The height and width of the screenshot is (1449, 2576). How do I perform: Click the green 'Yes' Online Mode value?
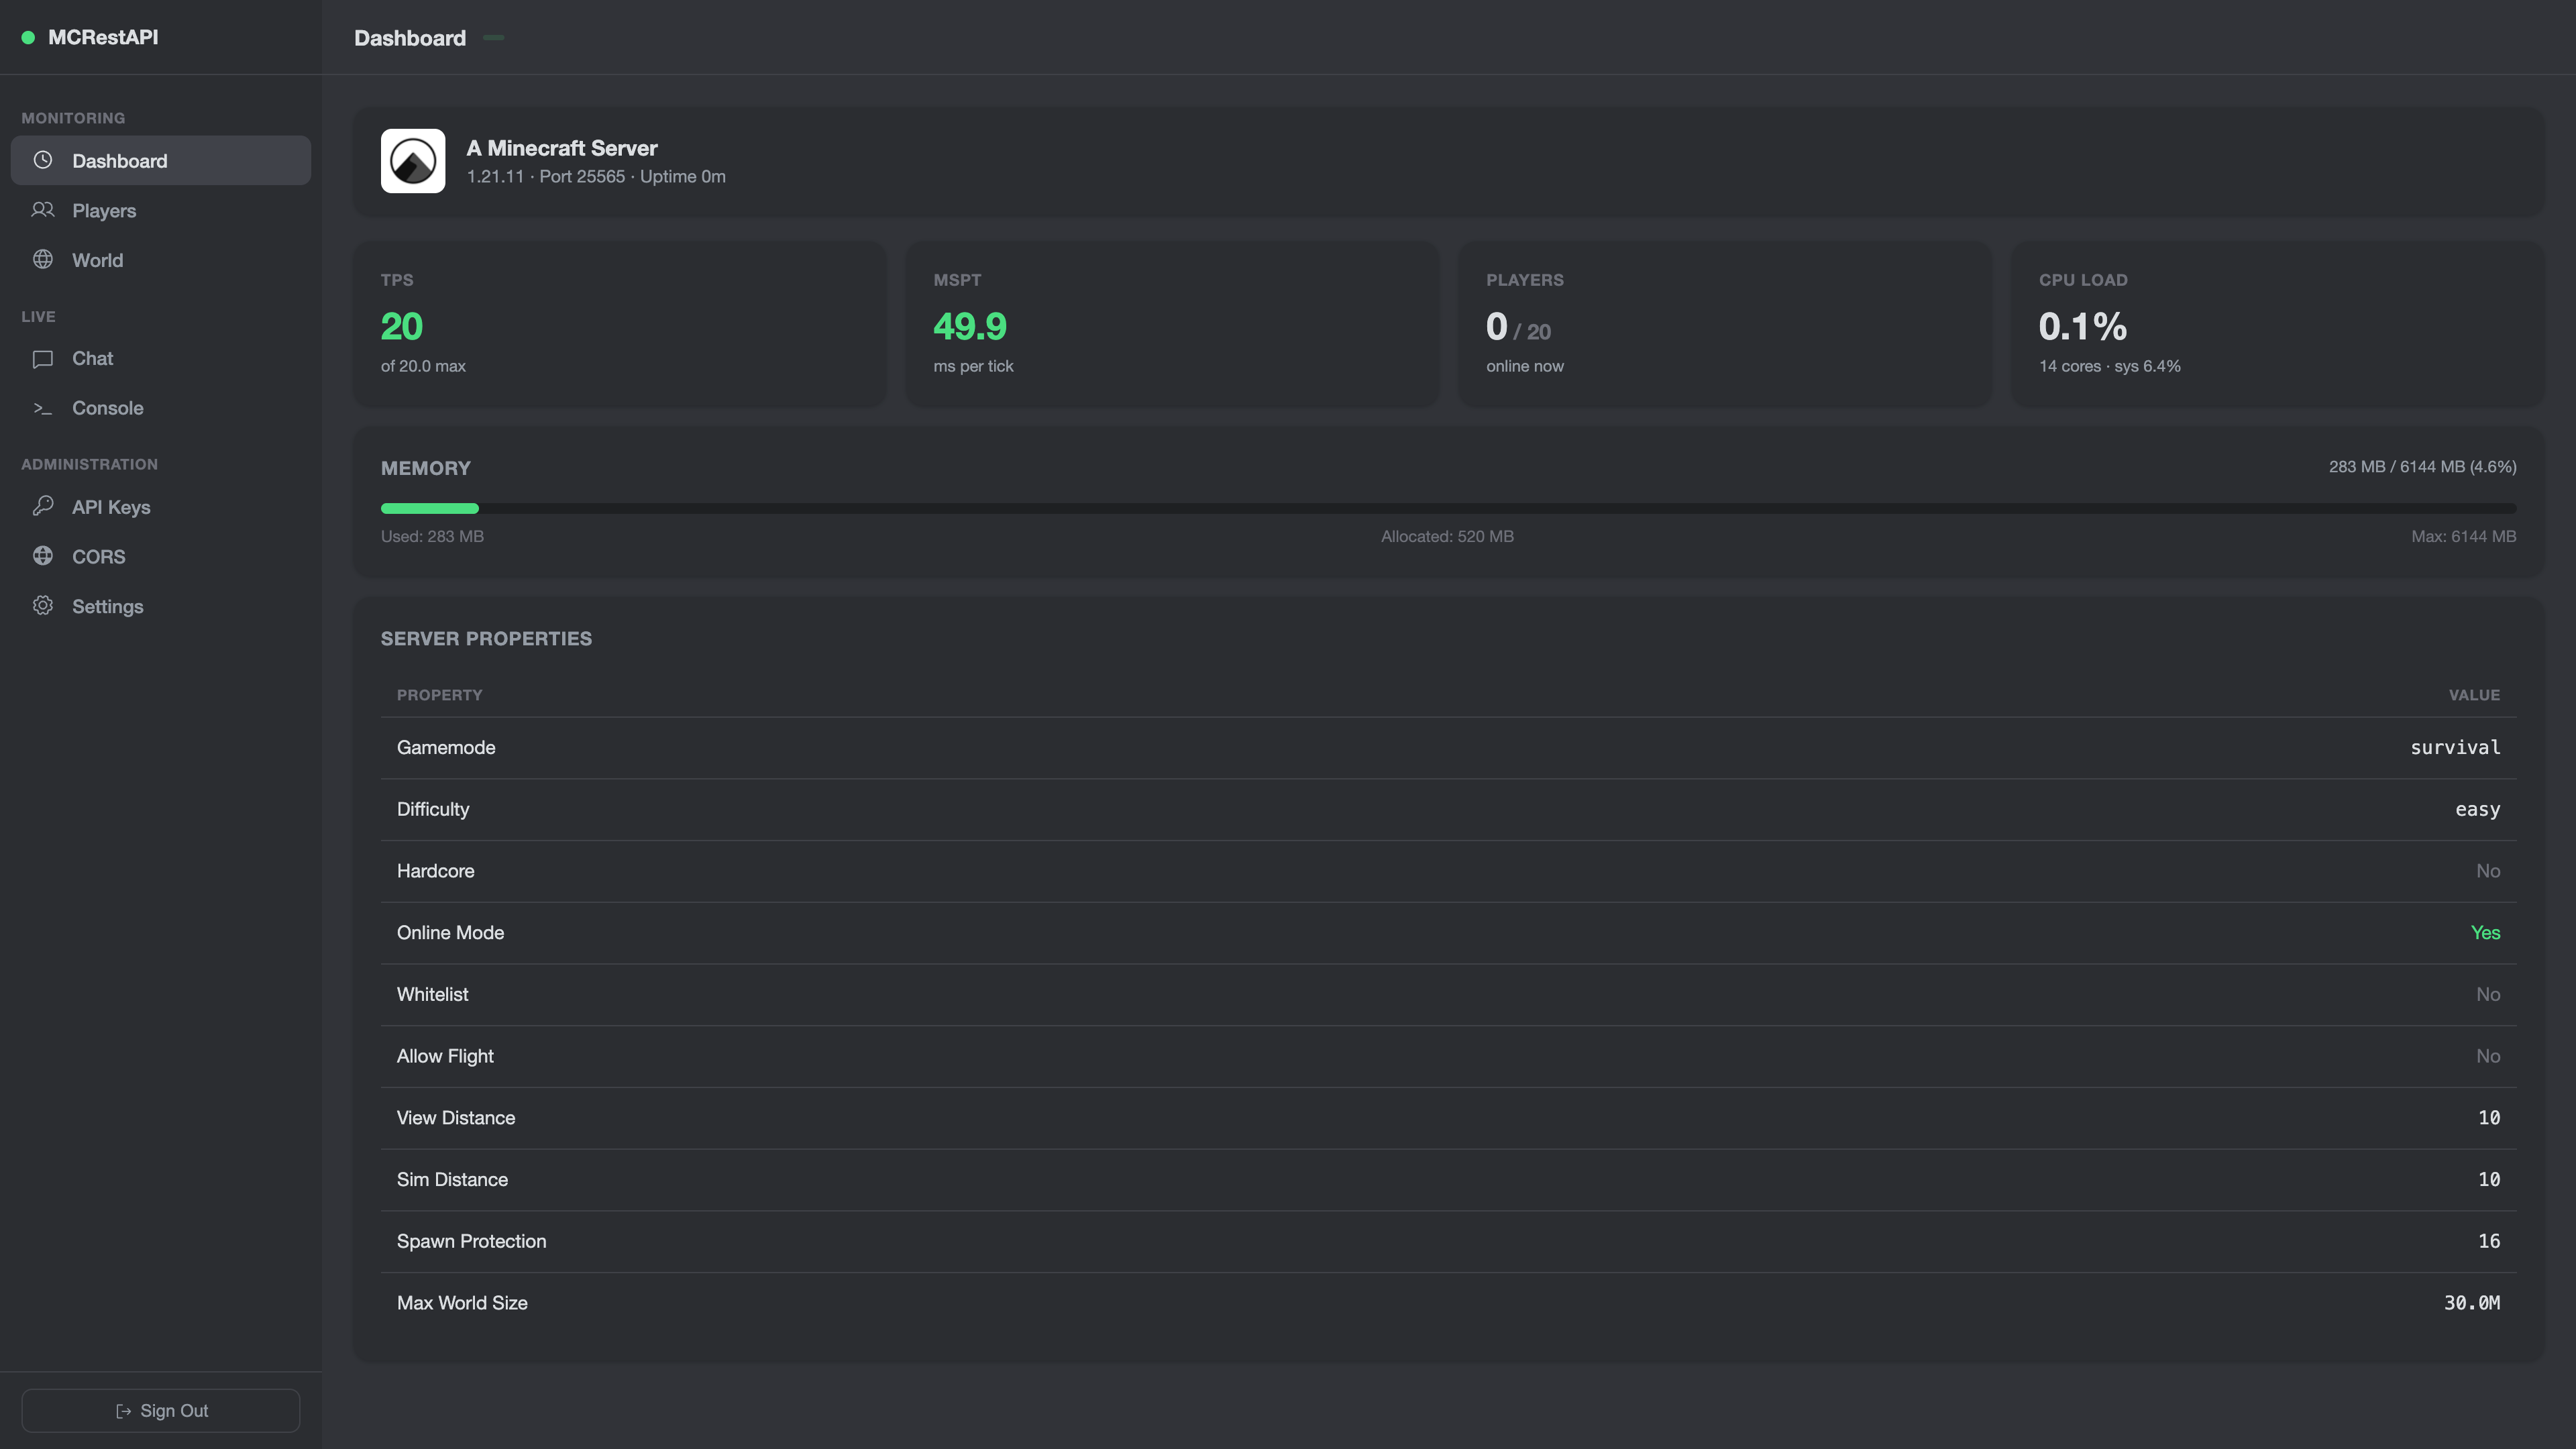[2485, 933]
